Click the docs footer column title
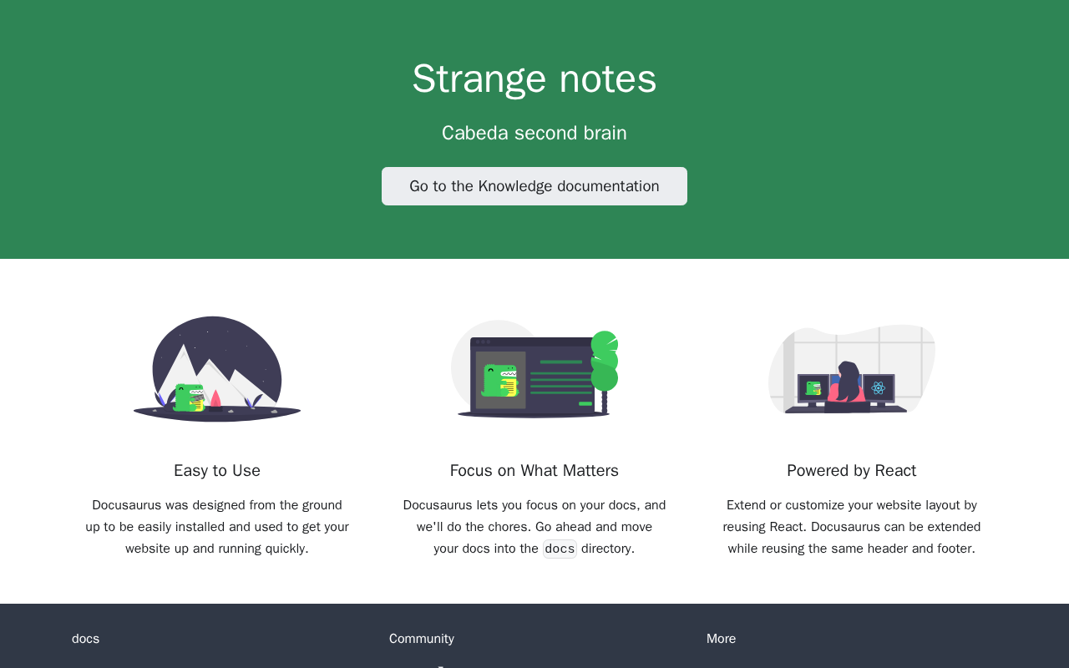Screen dimensions: 1069x668 click(85, 639)
